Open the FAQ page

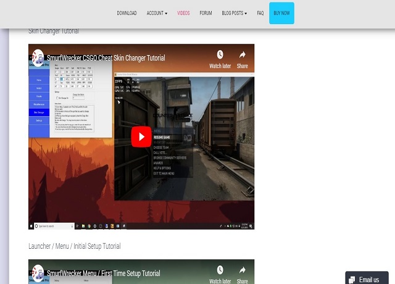(x=260, y=13)
